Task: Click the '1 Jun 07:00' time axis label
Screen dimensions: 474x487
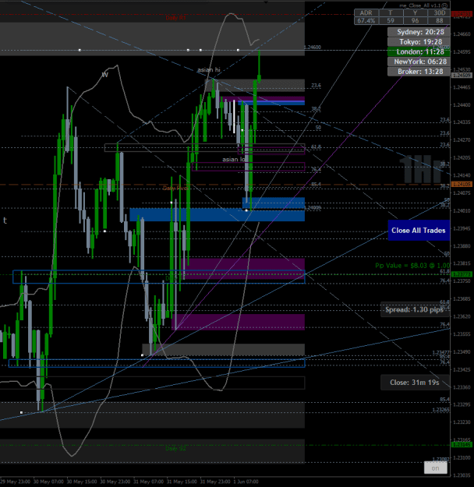Action: [246, 482]
